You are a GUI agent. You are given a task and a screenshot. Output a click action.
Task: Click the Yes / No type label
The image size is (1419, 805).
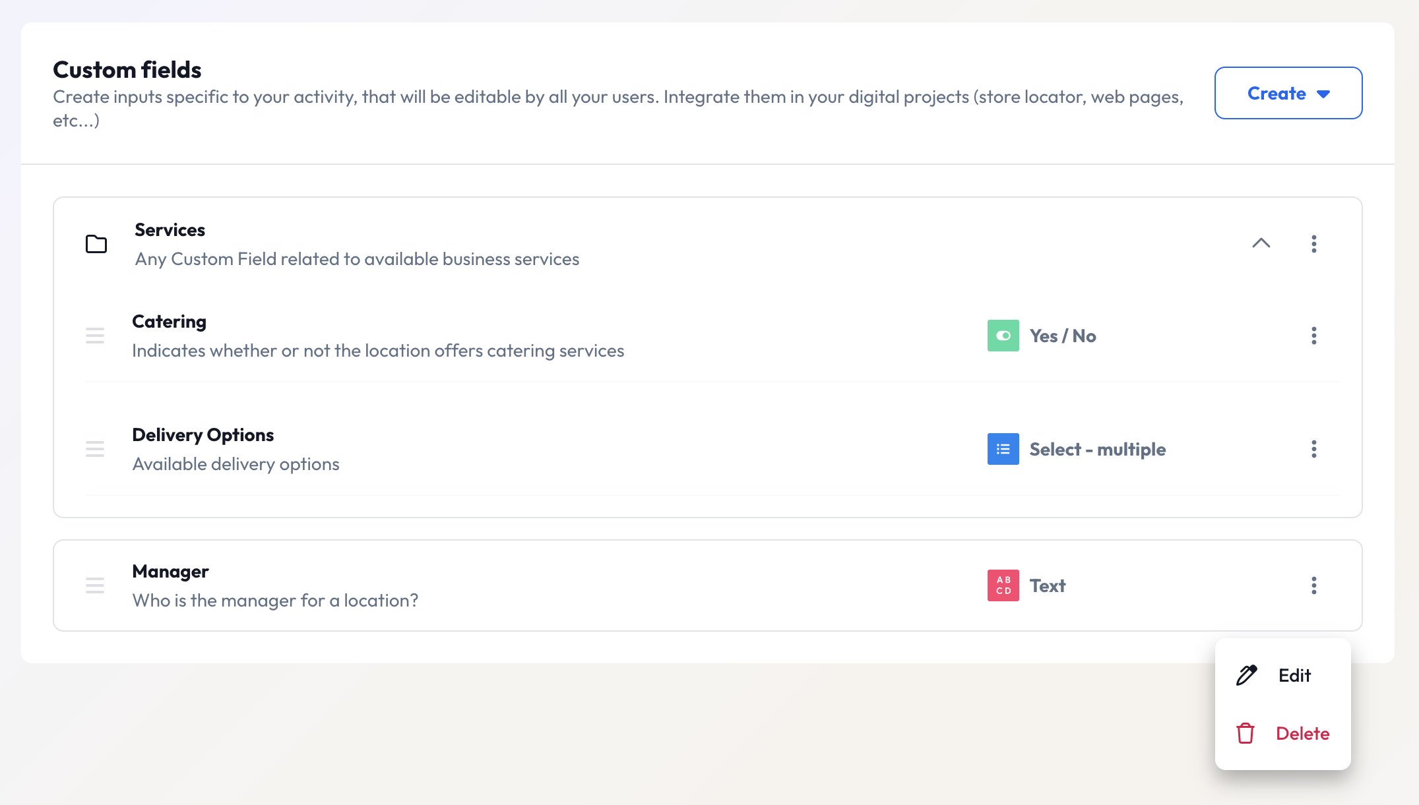(1063, 336)
